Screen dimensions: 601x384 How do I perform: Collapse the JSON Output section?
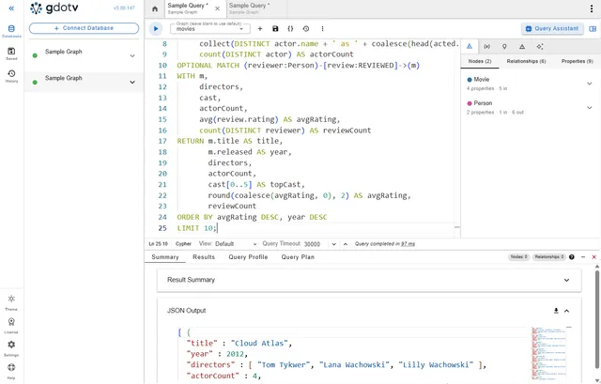(566, 311)
